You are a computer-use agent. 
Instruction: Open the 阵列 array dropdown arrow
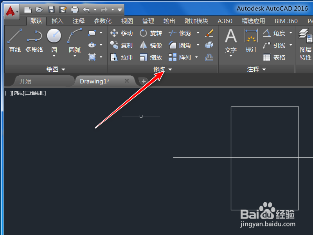(x=196, y=57)
